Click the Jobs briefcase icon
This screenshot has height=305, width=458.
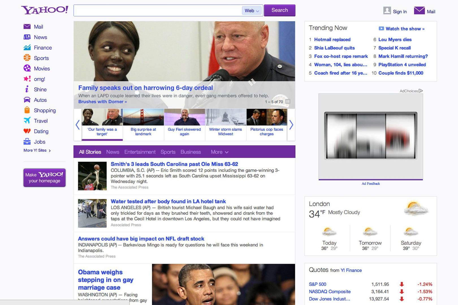coord(27,141)
